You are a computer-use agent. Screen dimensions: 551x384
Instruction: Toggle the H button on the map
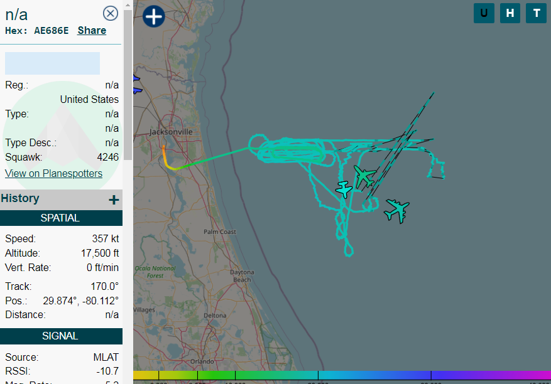click(x=510, y=13)
